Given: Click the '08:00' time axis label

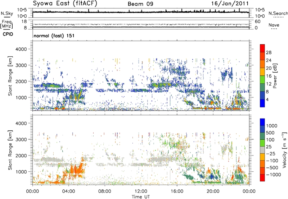Looking at the screenshot, I should click(x=105, y=191).
